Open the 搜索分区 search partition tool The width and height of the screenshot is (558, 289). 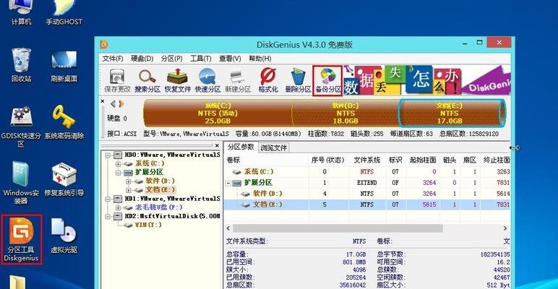click(x=147, y=81)
